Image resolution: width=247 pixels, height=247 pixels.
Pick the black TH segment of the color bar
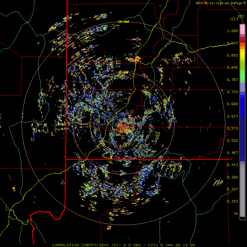[242, 218]
